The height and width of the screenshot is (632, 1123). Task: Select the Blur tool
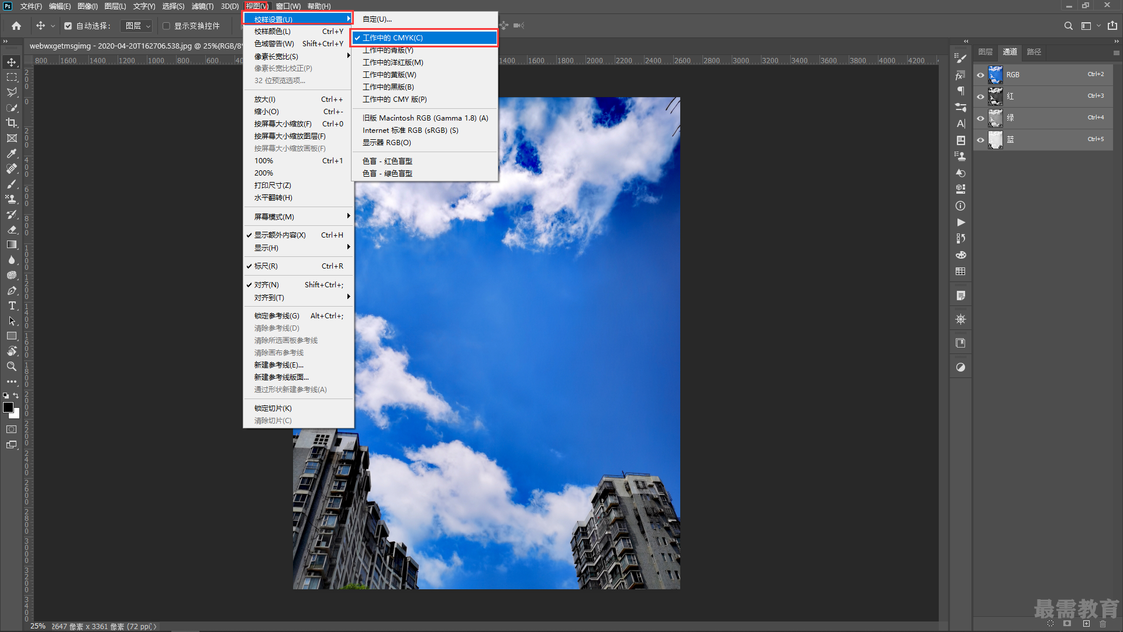tap(12, 260)
